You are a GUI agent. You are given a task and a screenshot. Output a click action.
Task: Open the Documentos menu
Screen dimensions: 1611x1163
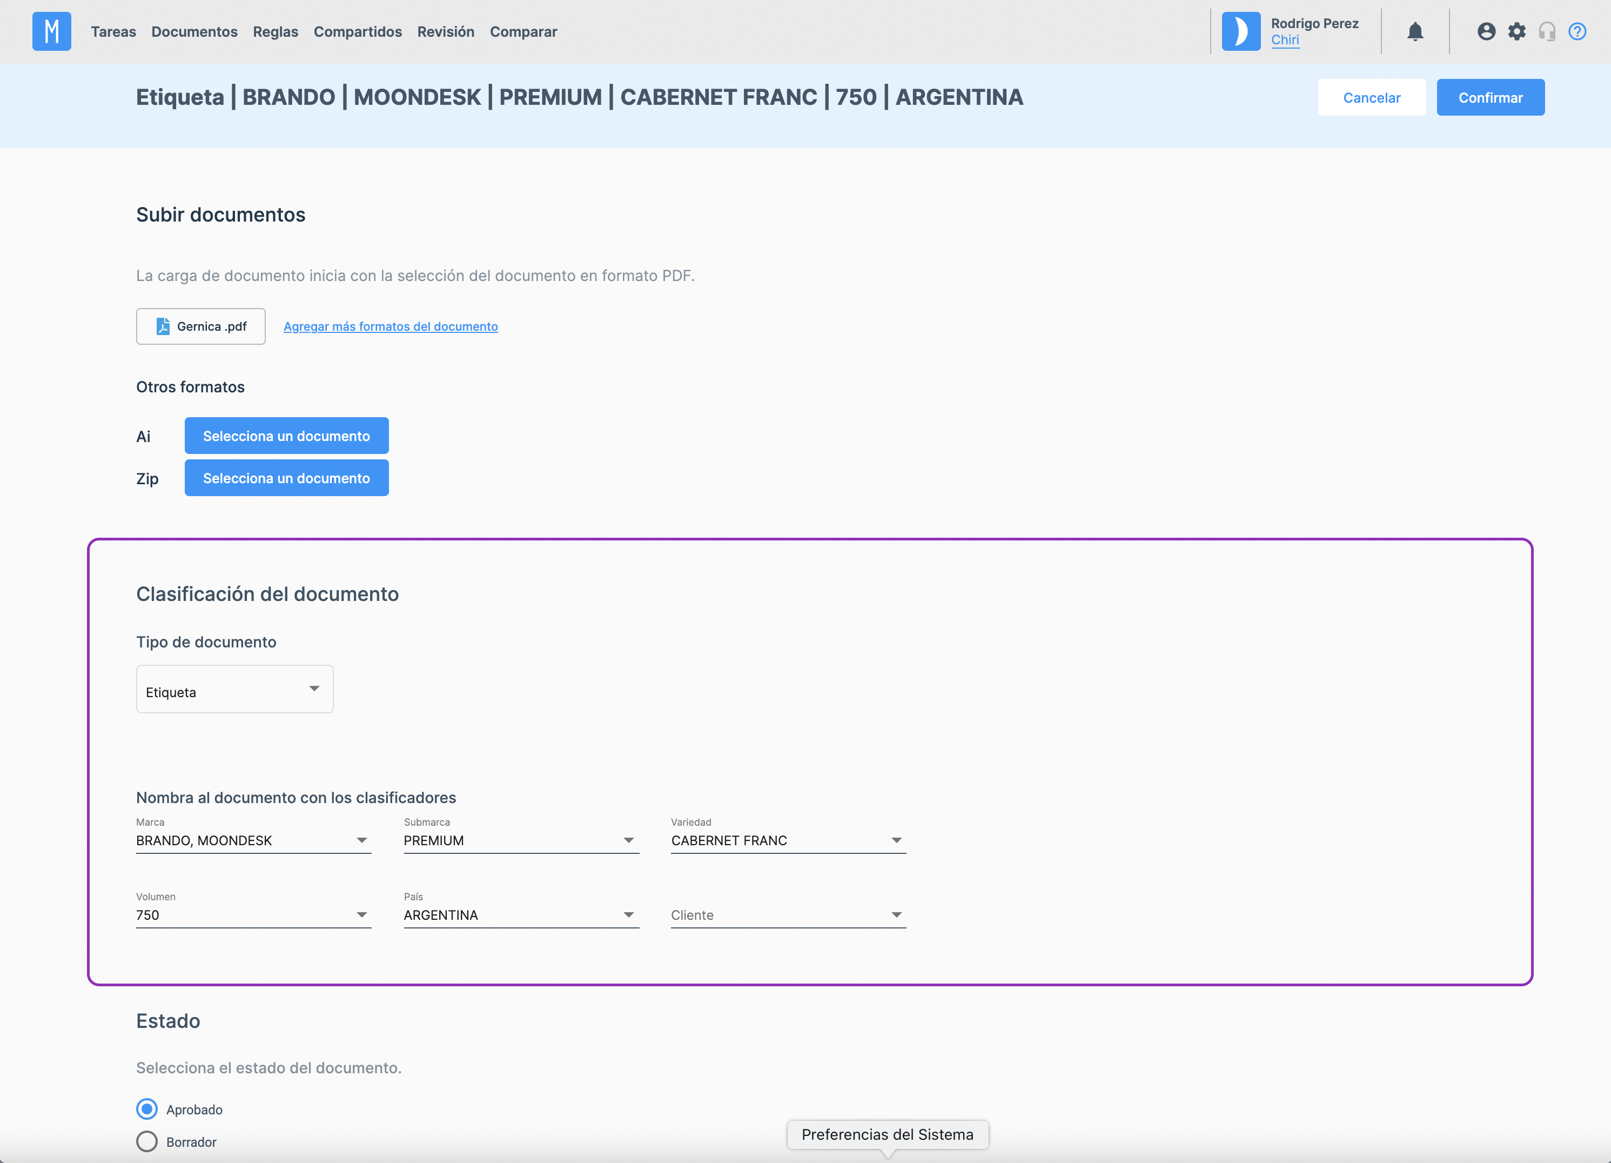(x=194, y=32)
